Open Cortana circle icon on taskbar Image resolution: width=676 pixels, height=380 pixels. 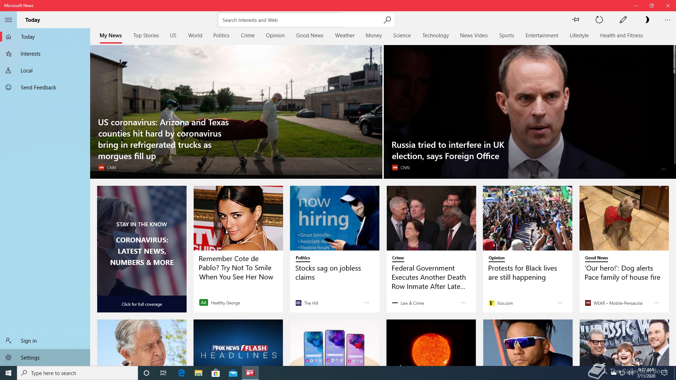[146, 373]
